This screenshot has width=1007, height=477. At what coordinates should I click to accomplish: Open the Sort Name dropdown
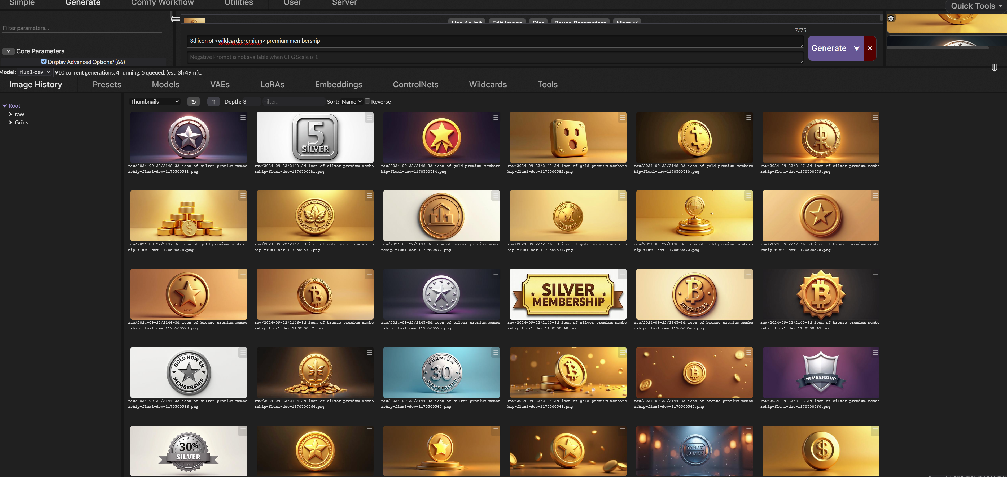coord(351,102)
